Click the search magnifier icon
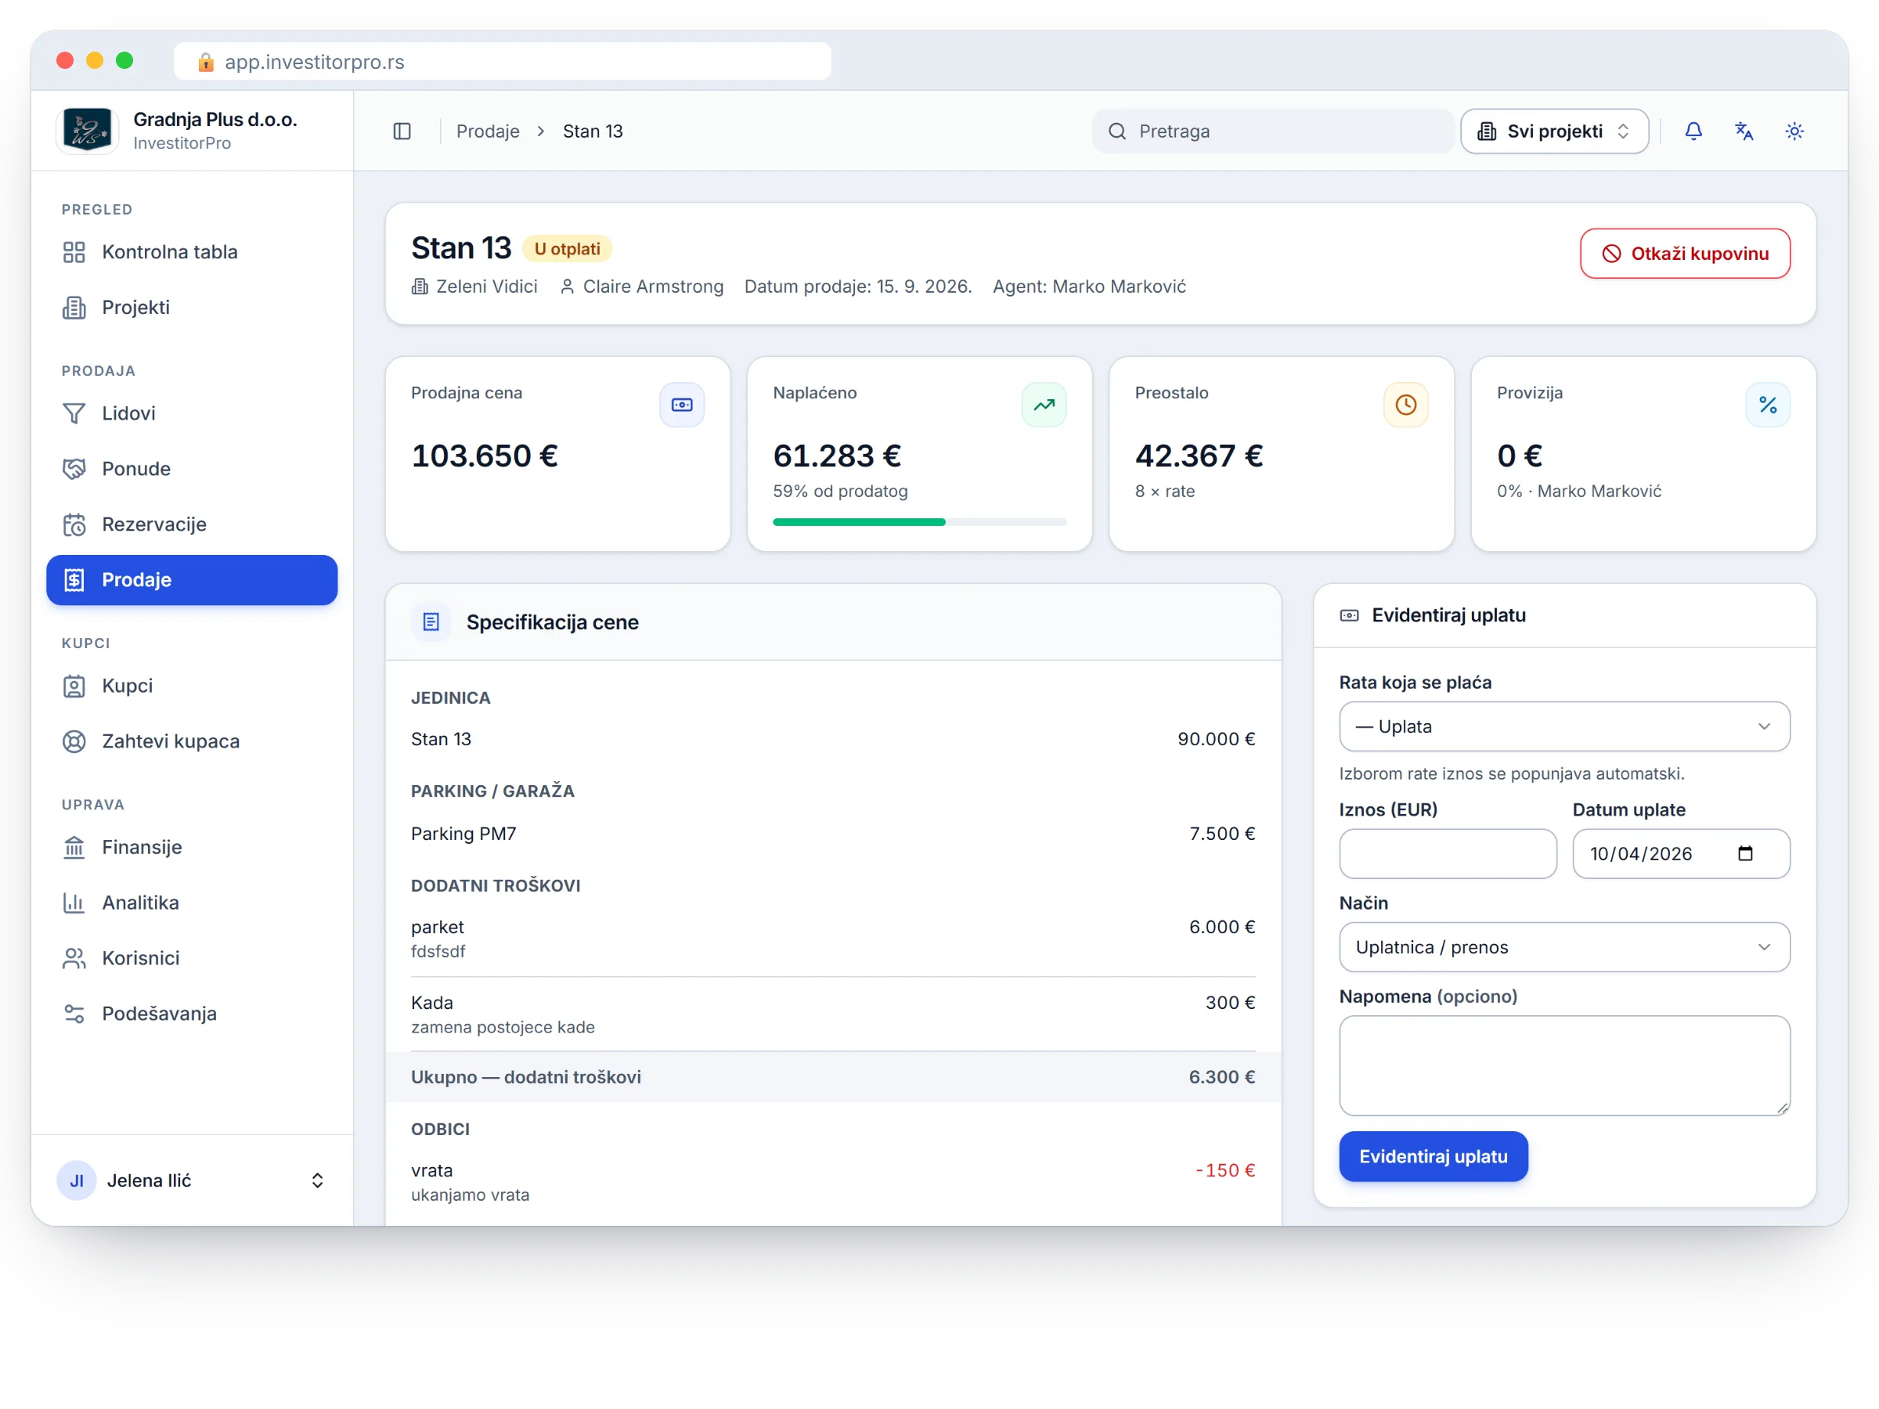This screenshot has width=1879, height=1409. click(1117, 131)
